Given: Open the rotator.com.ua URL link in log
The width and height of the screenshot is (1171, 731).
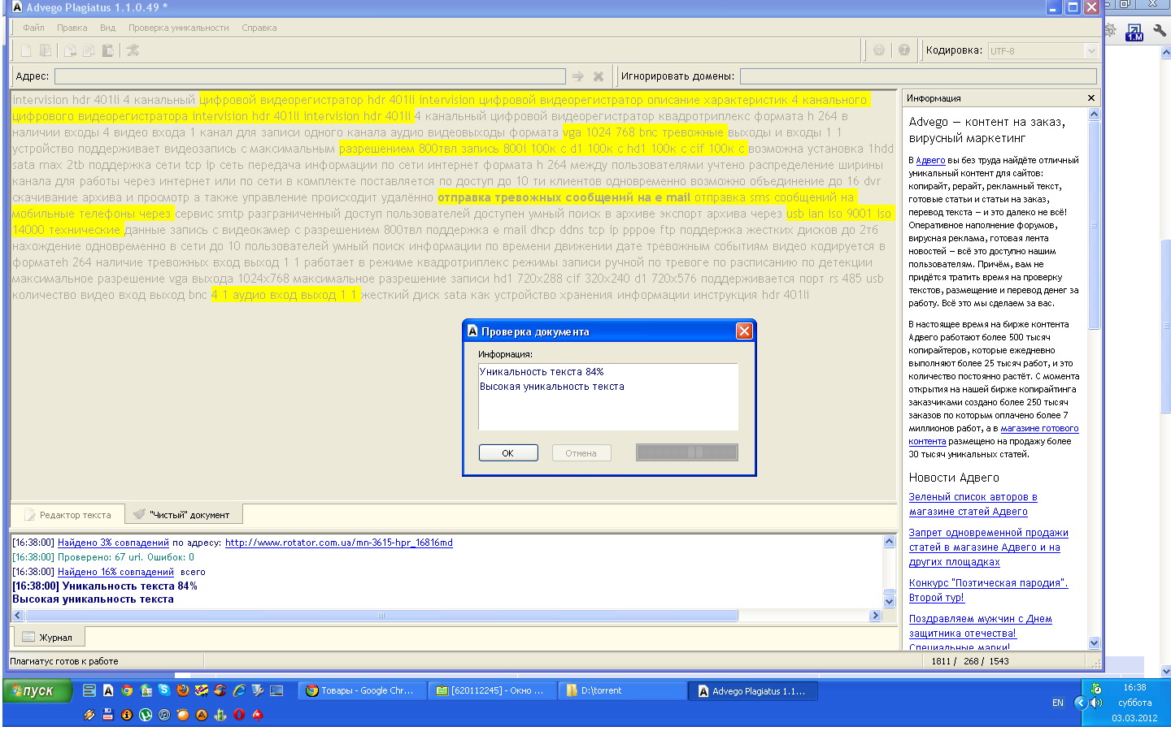Looking at the screenshot, I should (339, 543).
